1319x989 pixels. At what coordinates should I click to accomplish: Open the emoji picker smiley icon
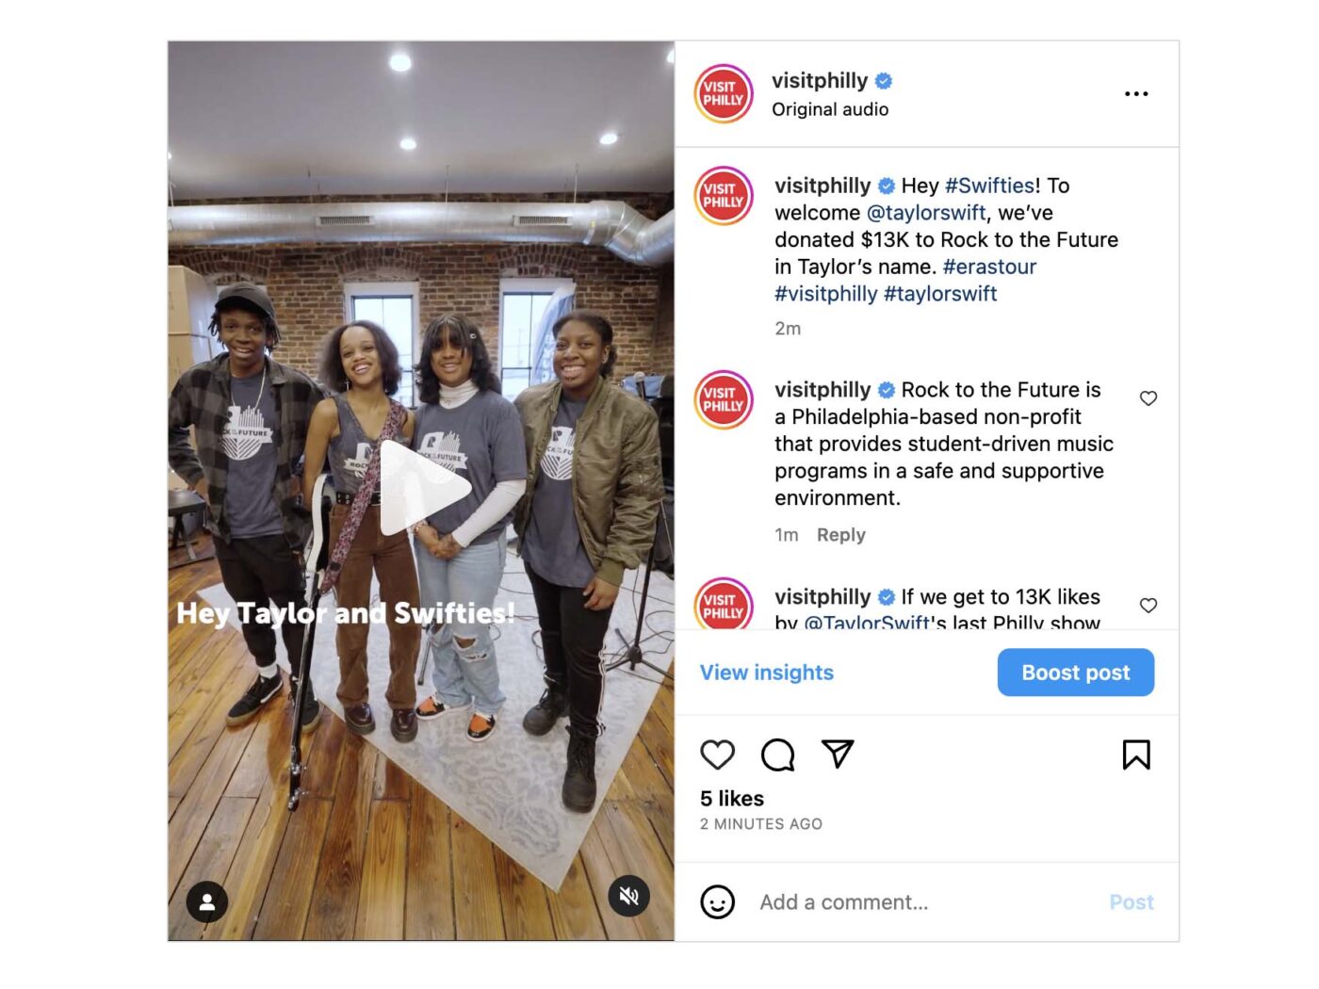(x=717, y=901)
